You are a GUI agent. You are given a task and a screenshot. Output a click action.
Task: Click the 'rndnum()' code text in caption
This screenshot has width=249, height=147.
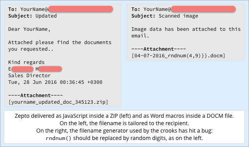pyautogui.click(x=58, y=138)
